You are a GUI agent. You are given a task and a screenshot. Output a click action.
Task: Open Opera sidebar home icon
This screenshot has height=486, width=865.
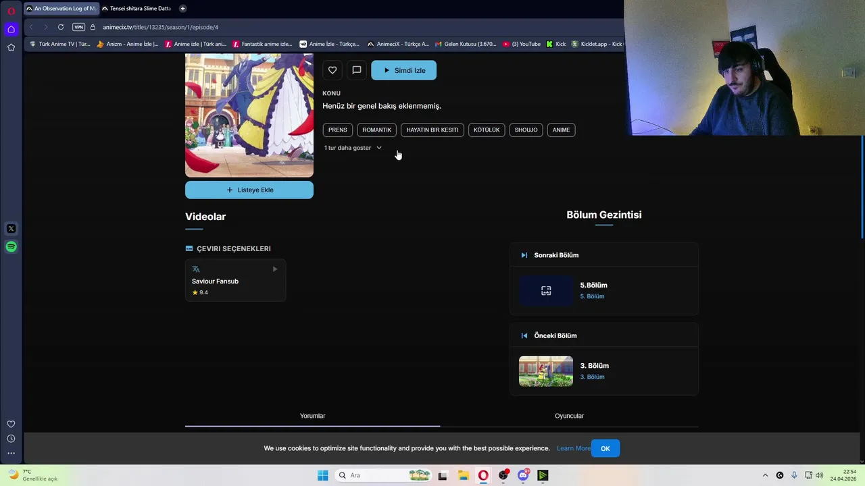11,29
